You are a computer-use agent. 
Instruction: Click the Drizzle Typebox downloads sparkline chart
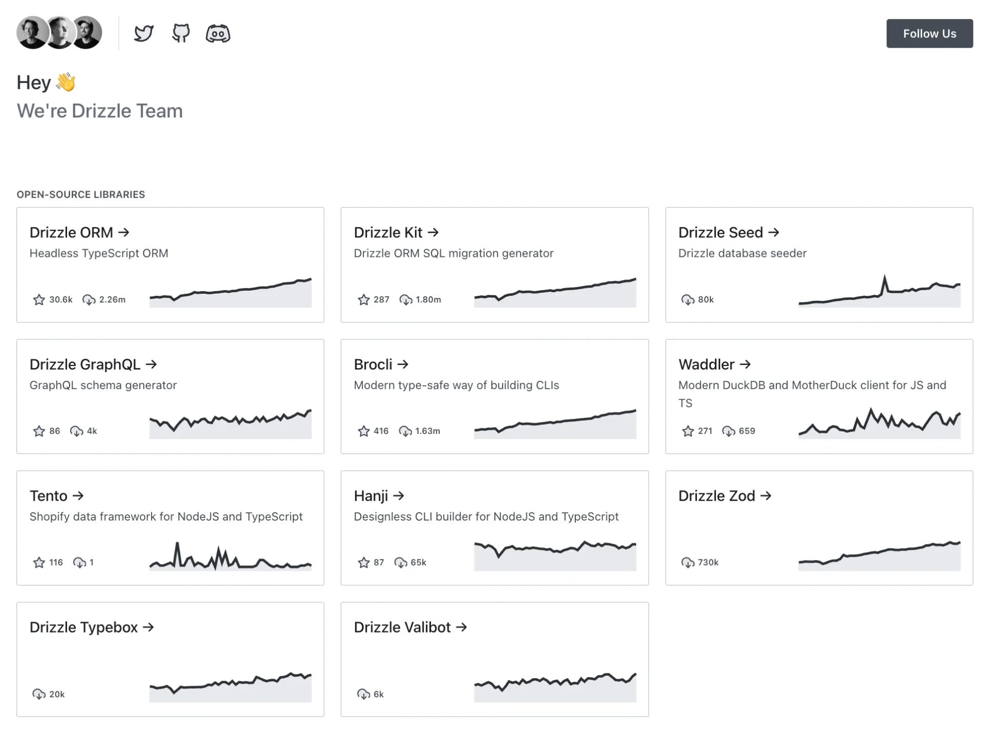click(230, 687)
